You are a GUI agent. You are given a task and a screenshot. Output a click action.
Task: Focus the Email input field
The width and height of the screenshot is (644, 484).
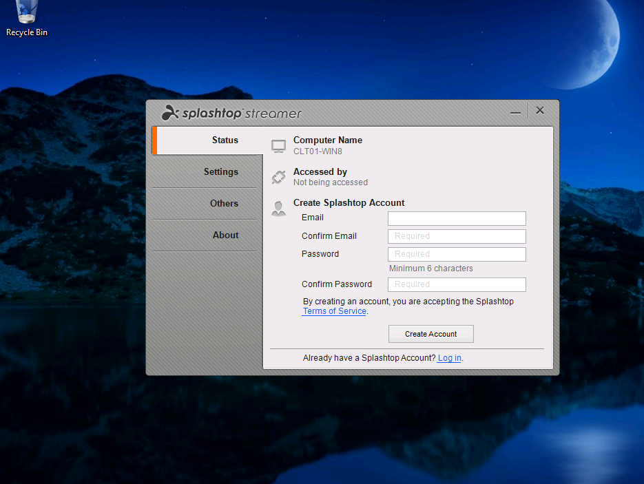tap(457, 219)
